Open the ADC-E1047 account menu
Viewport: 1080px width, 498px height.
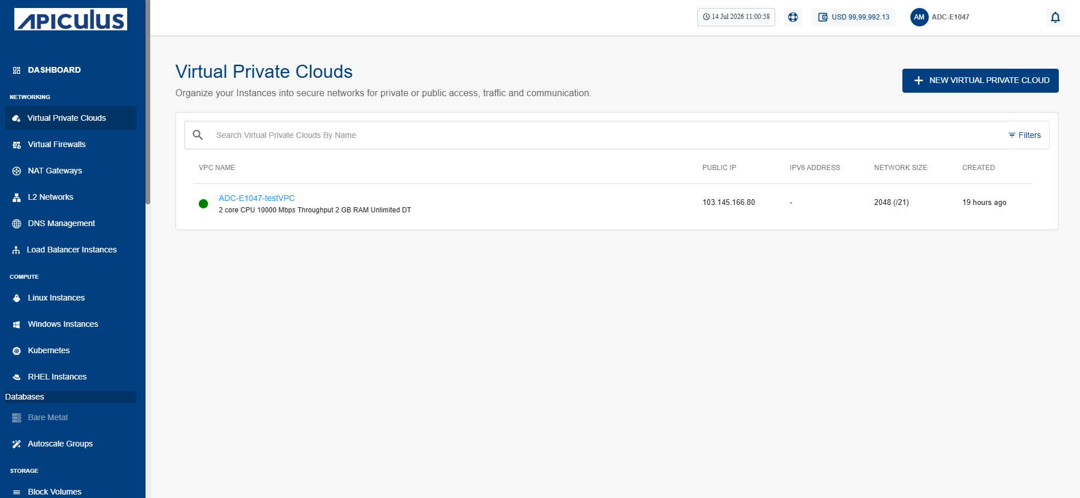[951, 17]
